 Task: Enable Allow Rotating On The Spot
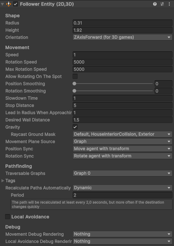click(75, 76)
